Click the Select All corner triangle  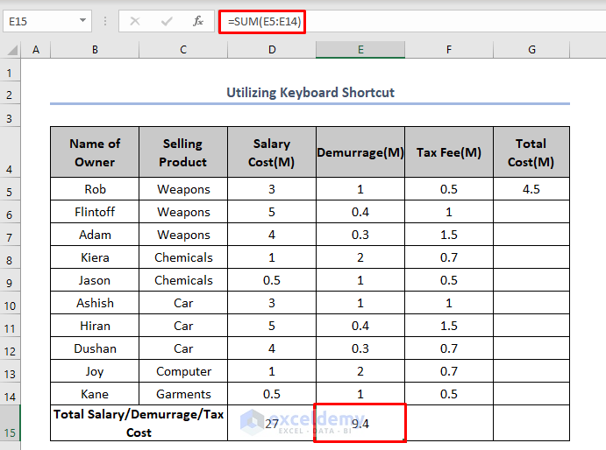[x=11, y=51]
